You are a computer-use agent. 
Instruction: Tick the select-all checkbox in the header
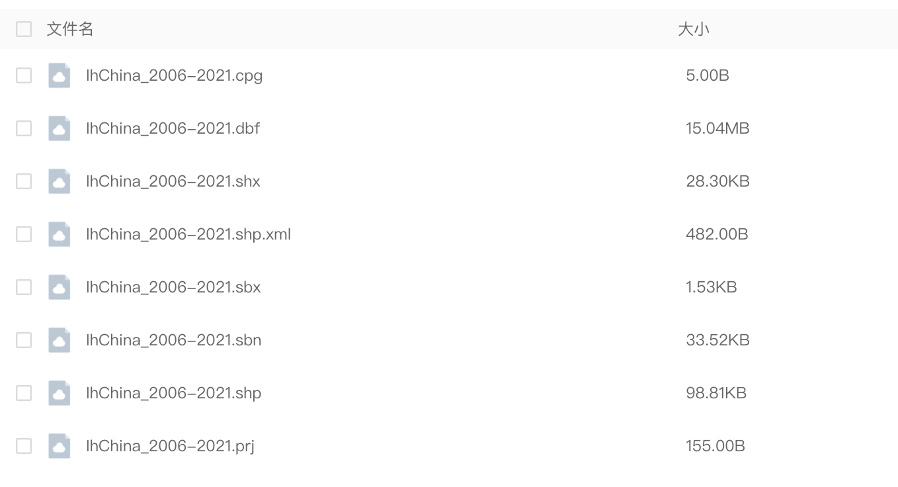tap(24, 29)
